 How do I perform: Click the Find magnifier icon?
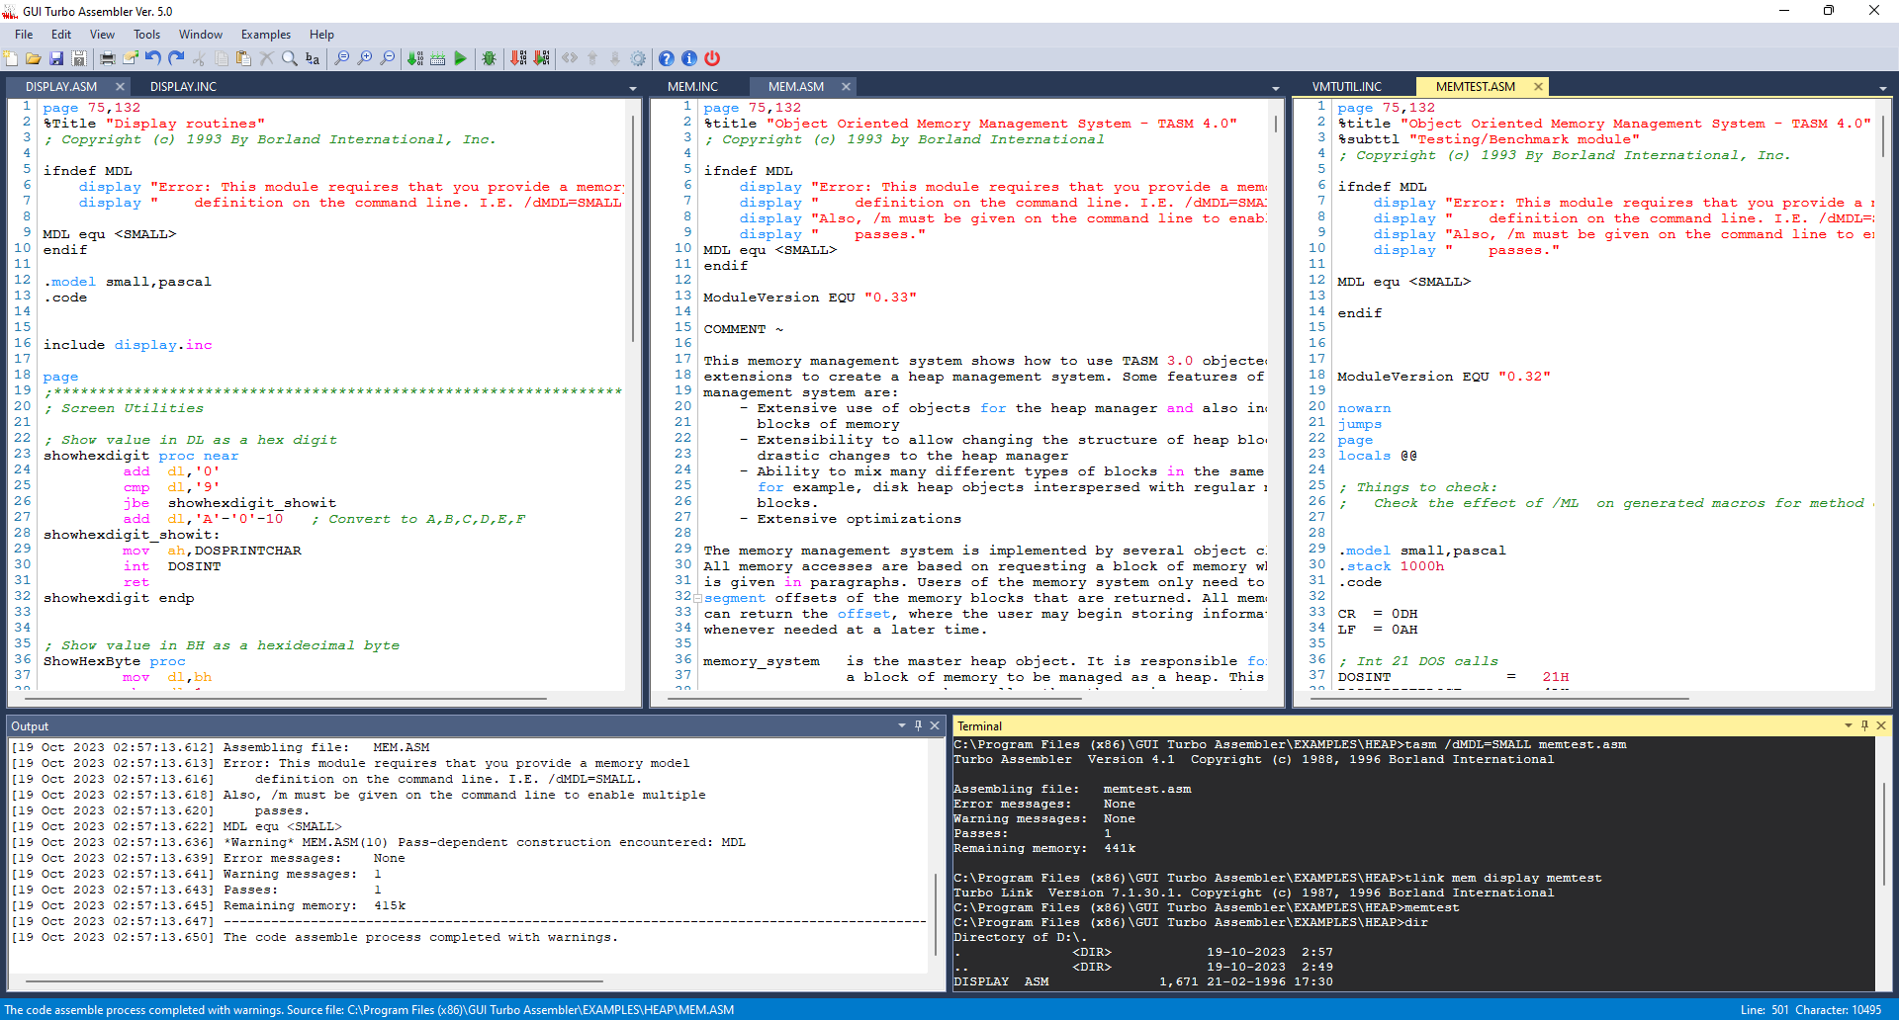click(289, 59)
